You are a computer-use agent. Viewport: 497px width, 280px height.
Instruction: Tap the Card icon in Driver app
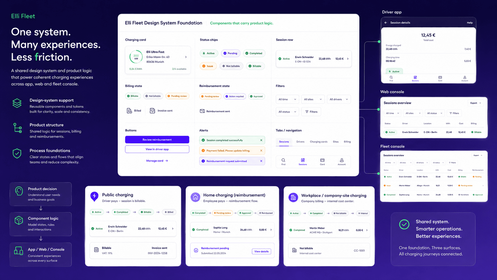[440, 77]
